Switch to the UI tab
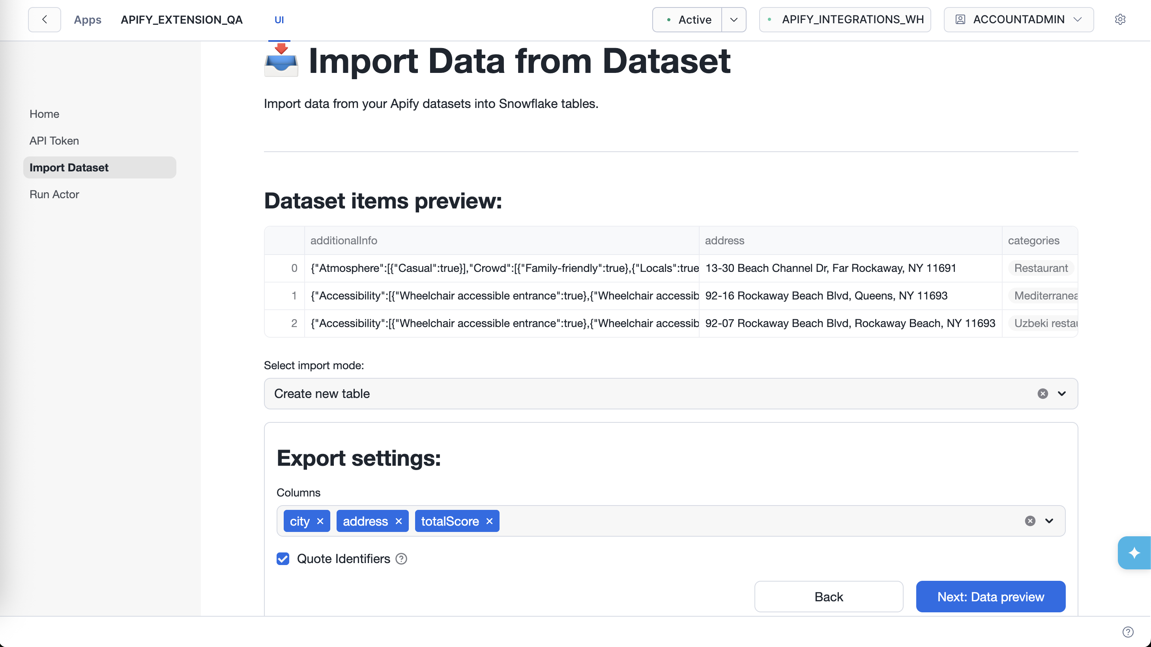This screenshot has width=1151, height=647. click(x=279, y=19)
